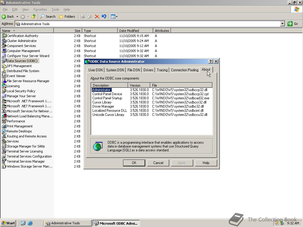Sort ODBC components by Version column header
The height and width of the screenshot is (227, 303).
click(x=139, y=85)
